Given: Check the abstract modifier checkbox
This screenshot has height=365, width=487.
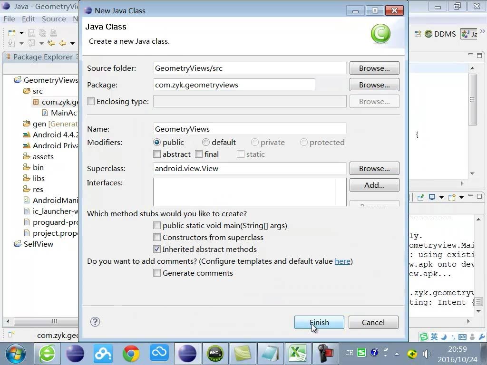Looking at the screenshot, I should point(157,154).
